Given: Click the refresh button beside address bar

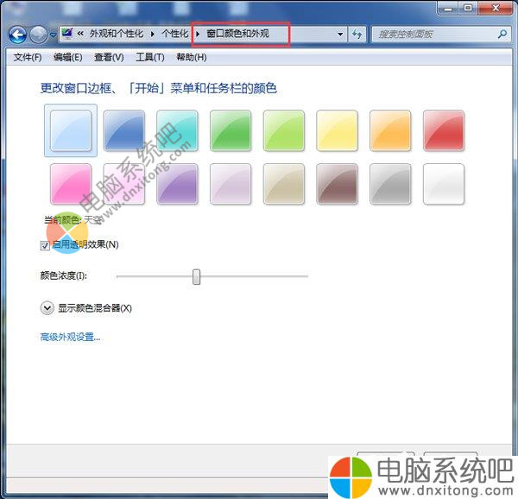Looking at the screenshot, I should (357, 35).
